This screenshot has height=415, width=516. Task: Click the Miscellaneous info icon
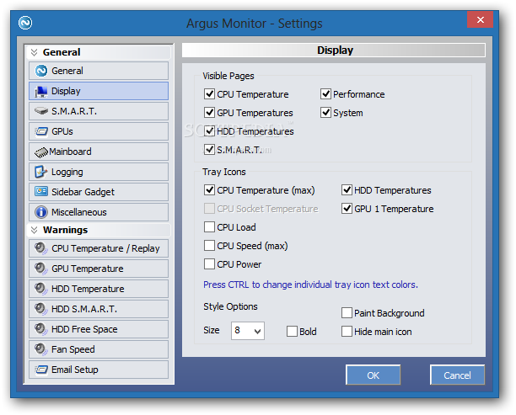point(41,212)
